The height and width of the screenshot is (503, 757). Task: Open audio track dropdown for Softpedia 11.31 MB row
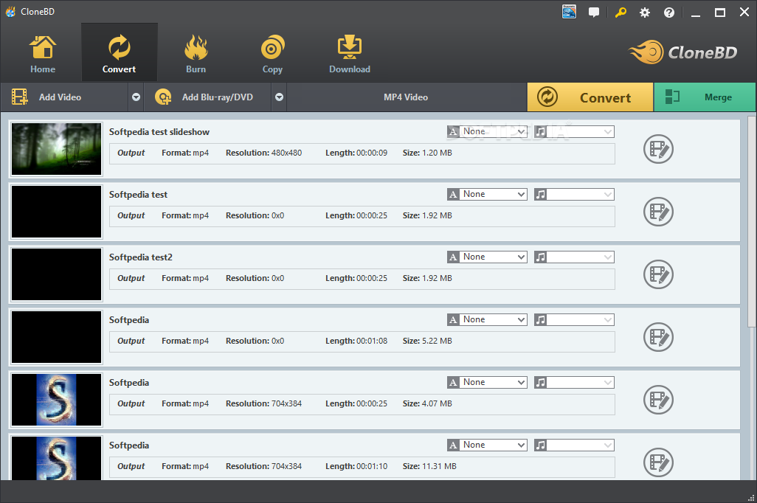click(x=574, y=445)
